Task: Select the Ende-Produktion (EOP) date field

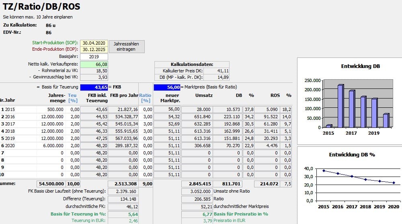Action: point(94,49)
